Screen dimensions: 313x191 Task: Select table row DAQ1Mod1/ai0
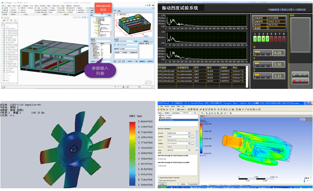point(202,71)
